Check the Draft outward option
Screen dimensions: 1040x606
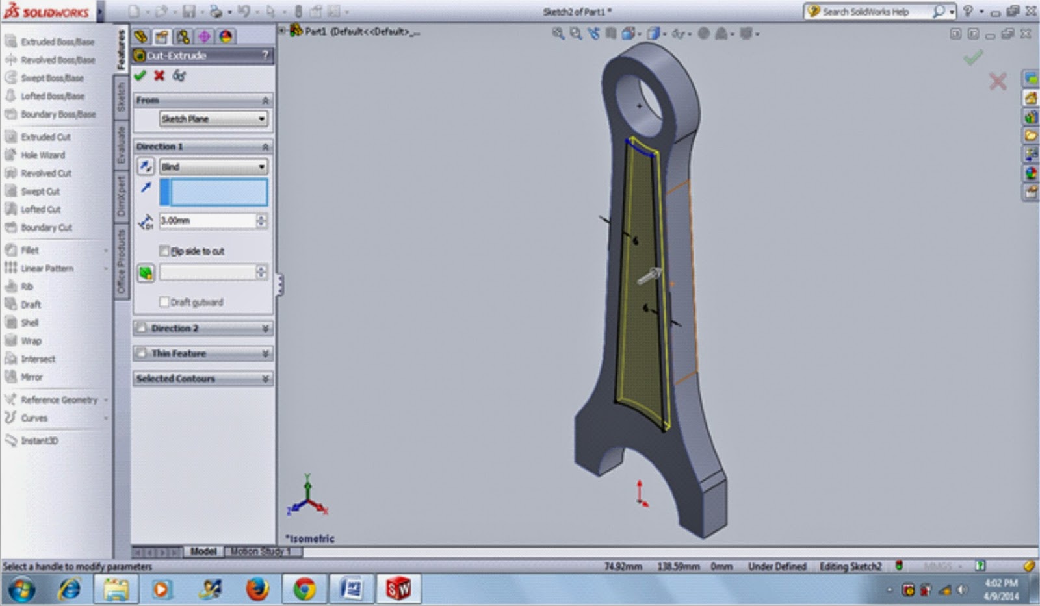pyautogui.click(x=164, y=302)
